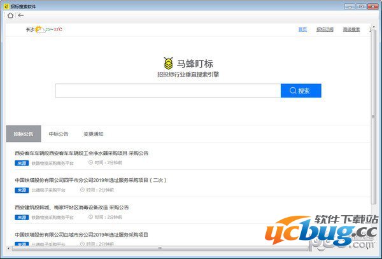Click the scroll-up arrow of vertical scrollbar
The image size is (382, 259).
pos(374,26)
